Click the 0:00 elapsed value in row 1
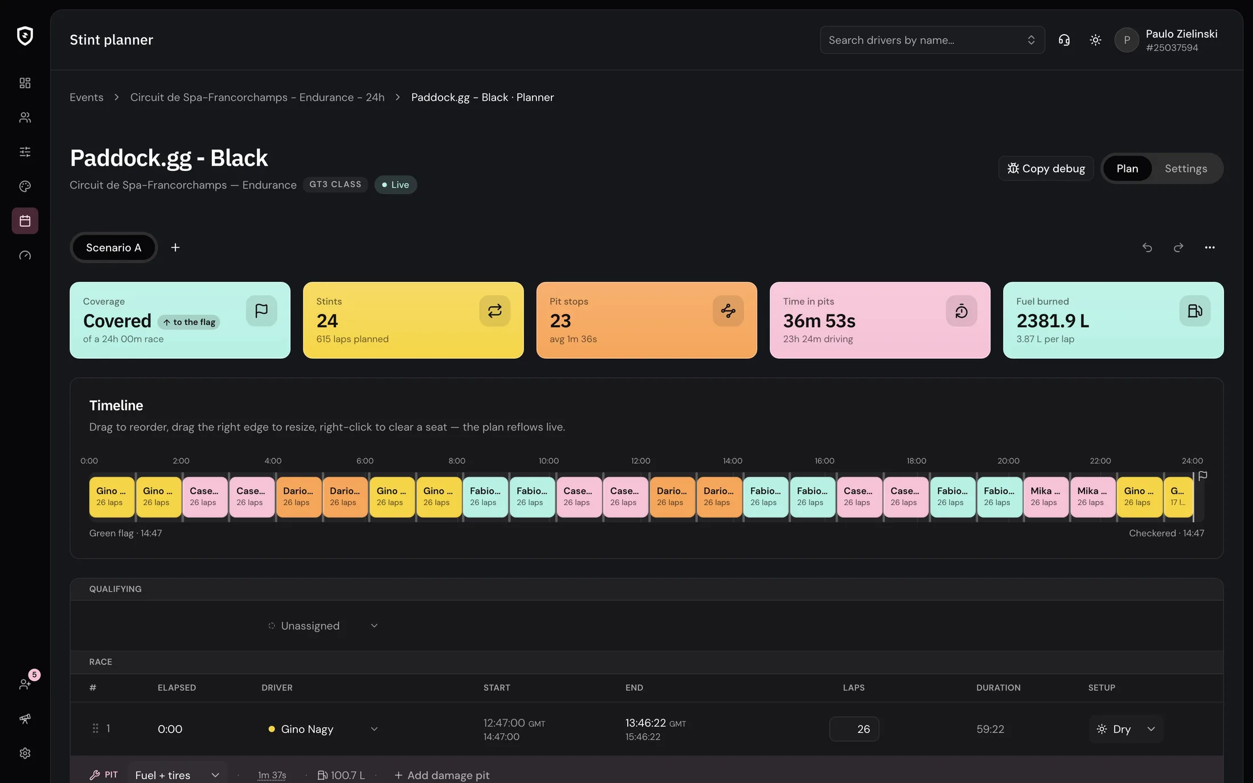Image resolution: width=1253 pixels, height=783 pixels. pyautogui.click(x=170, y=729)
